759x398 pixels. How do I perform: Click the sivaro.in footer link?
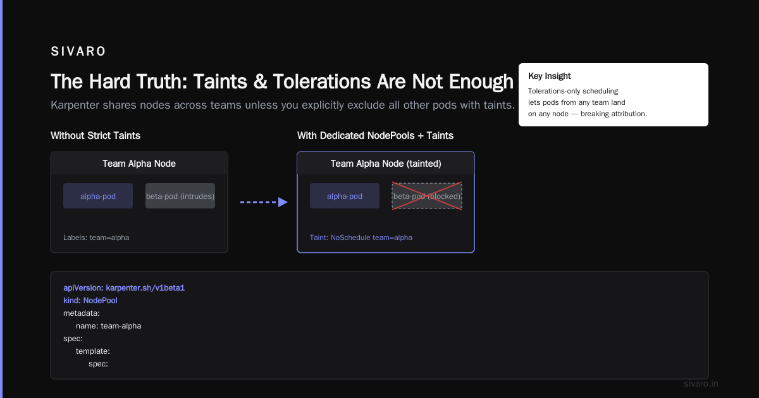pyautogui.click(x=701, y=383)
